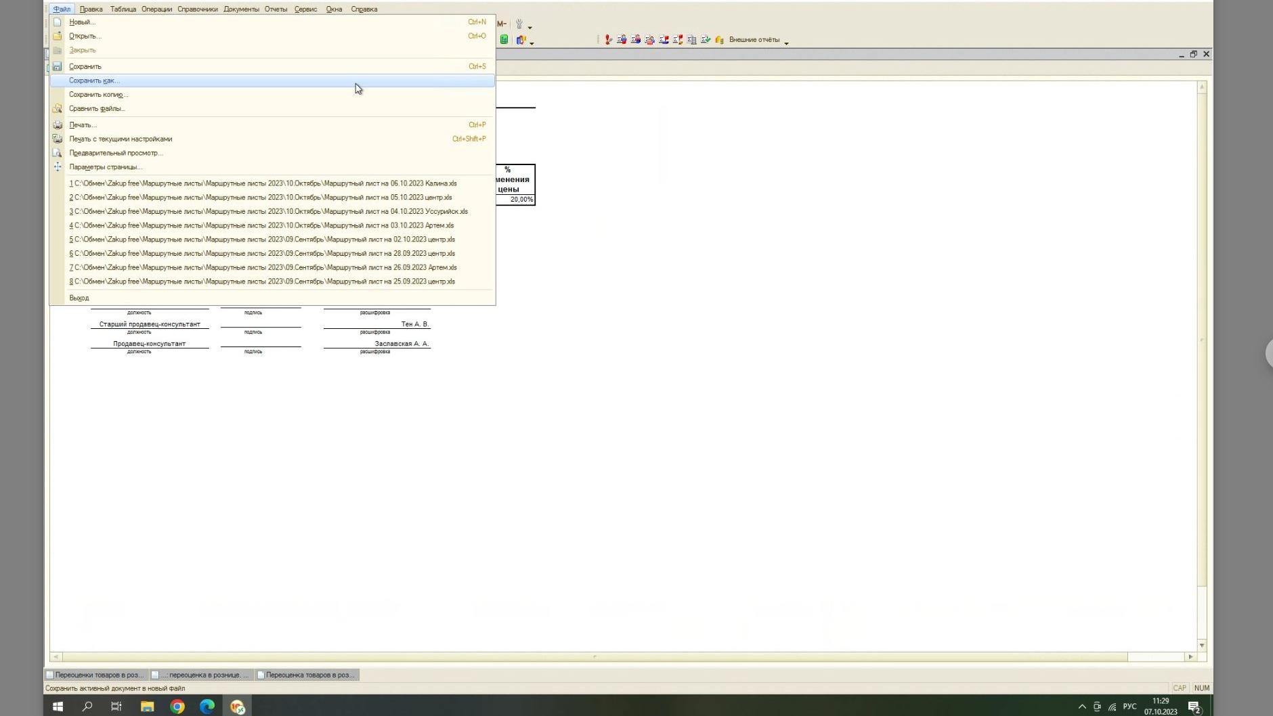1273x716 pixels.
Task: Open recent file 02.10.2023 центр.xls
Action: click(272, 240)
